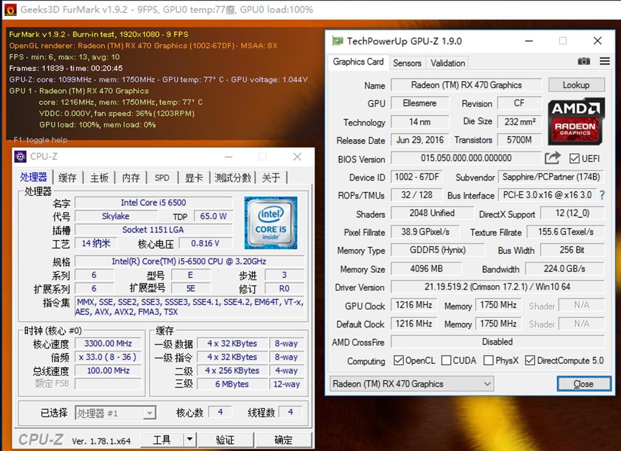The image size is (621, 451).
Task: Click the Release Date value Jun 29, 2016
Action: [x=420, y=140]
